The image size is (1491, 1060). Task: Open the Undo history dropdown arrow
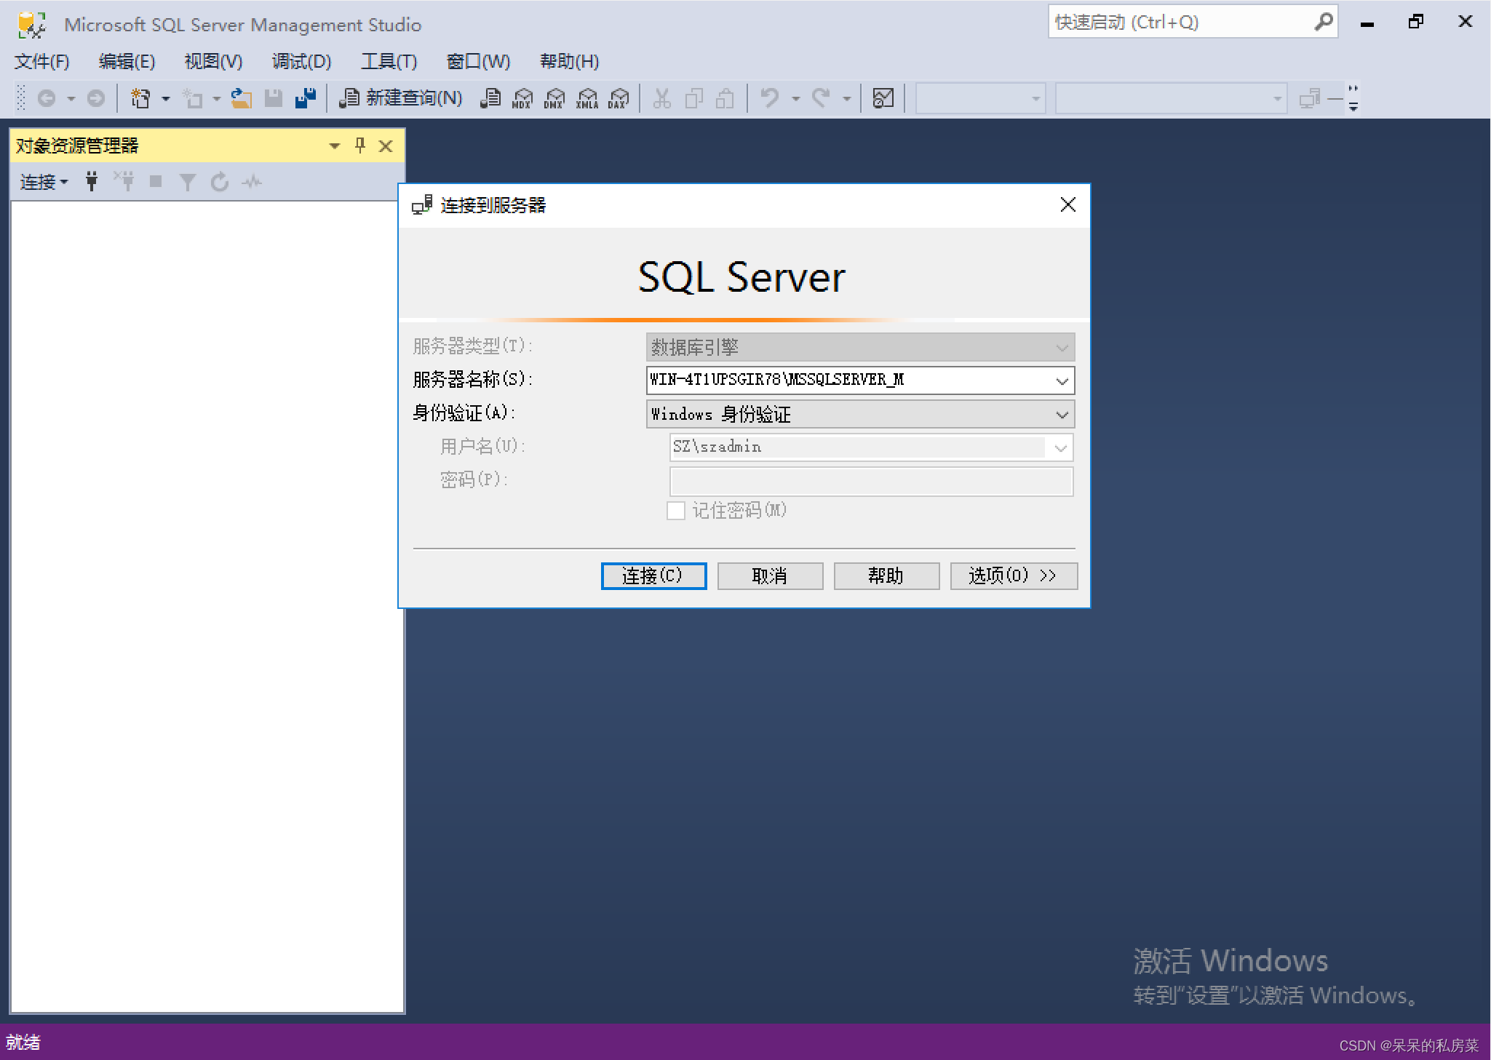[795, 99]
